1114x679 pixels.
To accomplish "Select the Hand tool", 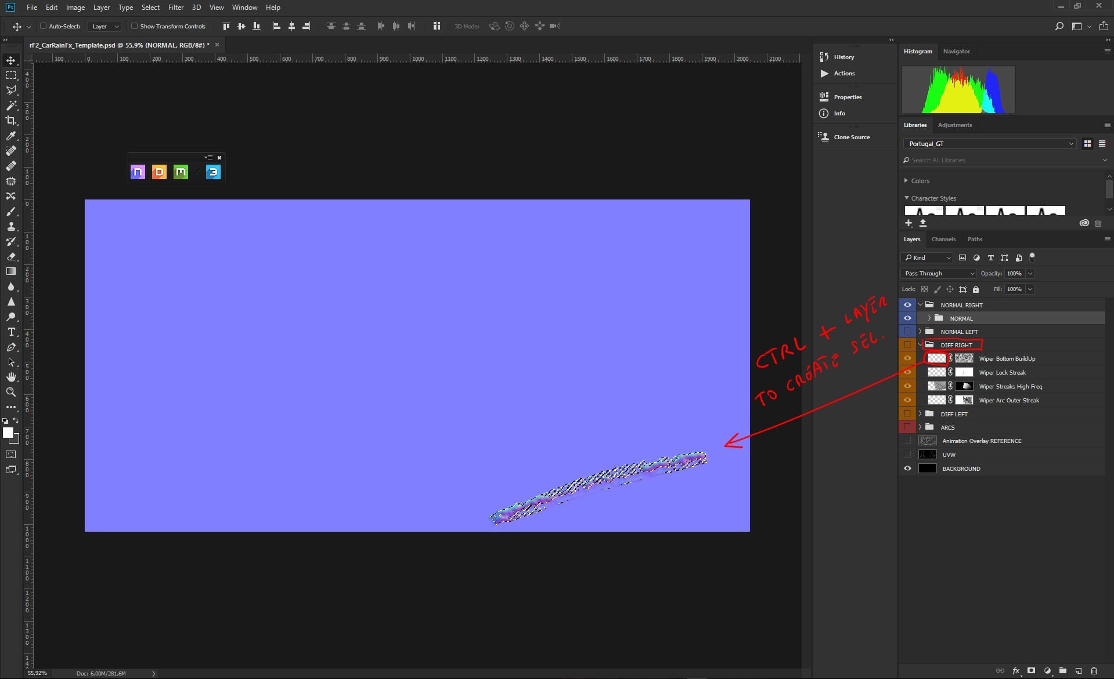I will [11, 377].
